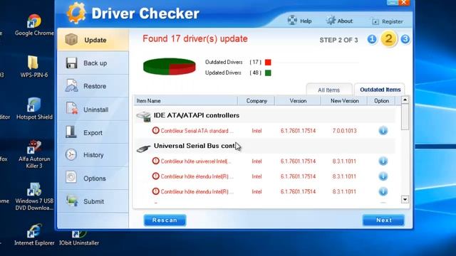The height and width of the screenshot is (256, 456).
Task: Open the Restore section
Action: (x=93, y=86)
